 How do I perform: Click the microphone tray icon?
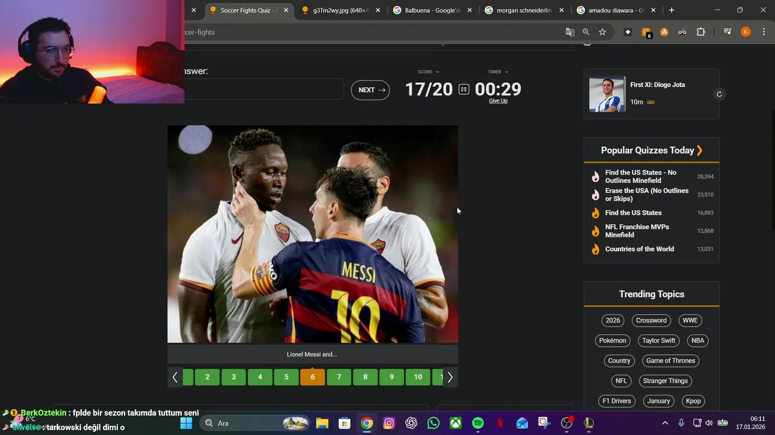[x=681, y=423]
